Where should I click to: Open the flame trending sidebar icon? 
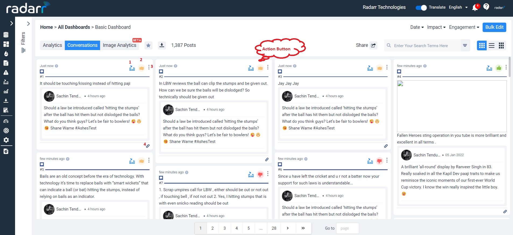(6, 54)
